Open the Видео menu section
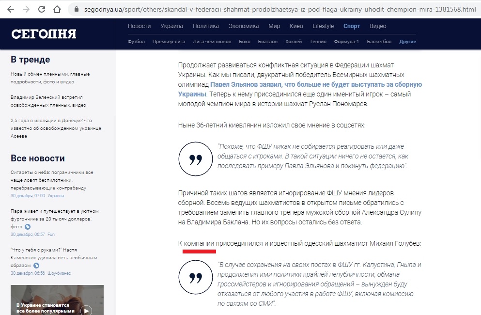Screen dimensions: 481x315 pyautogui.click(x=378, y=26)
